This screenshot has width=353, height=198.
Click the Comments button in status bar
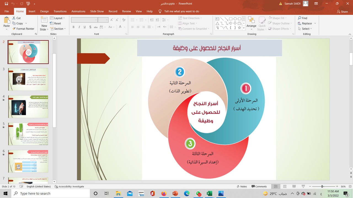click(259, 186)
